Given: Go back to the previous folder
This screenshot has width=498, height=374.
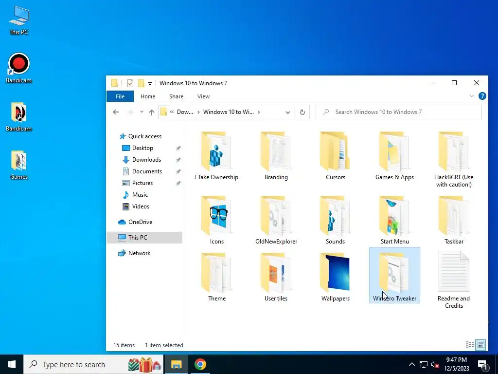Looking at the screenshot, I should coord(116,112).
